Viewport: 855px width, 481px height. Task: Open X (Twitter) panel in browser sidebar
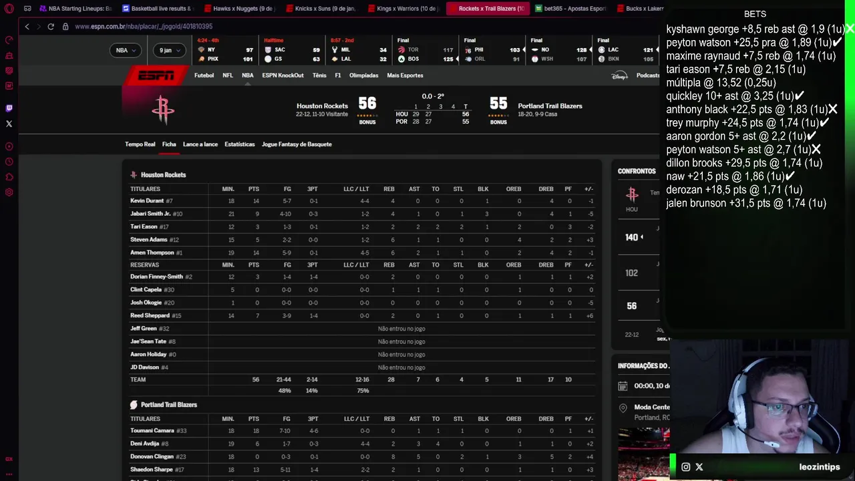point(9,124)
